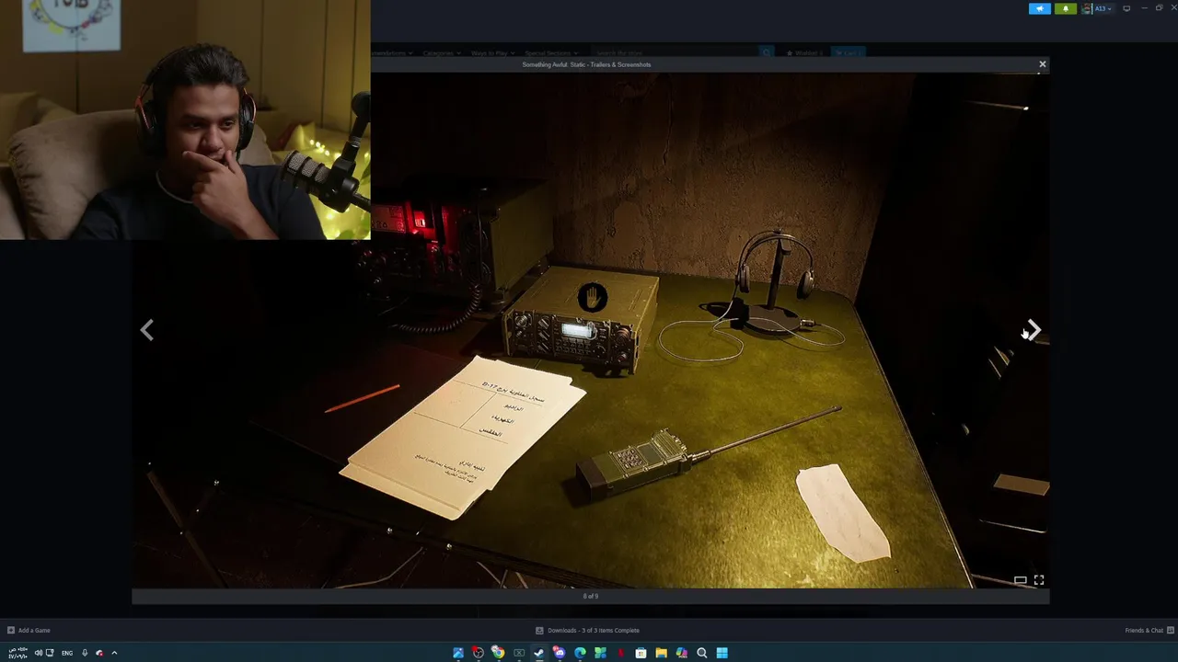Enter fullscreen for the screenshot viewer
The height and width of the screenshot is (662, 1178).
pyautogui.click(x=1039, y=580)
